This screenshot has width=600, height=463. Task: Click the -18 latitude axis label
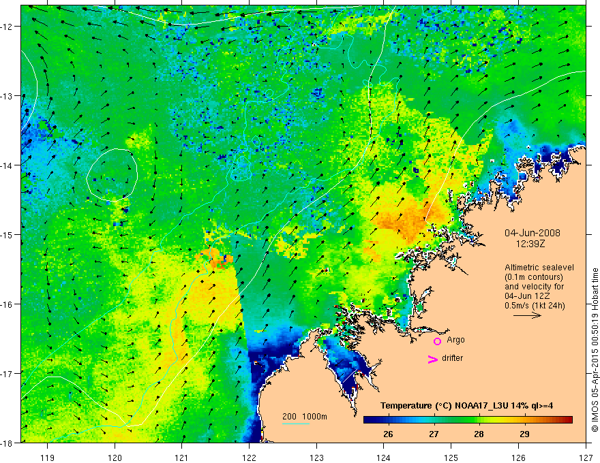(x=7, y=443)
